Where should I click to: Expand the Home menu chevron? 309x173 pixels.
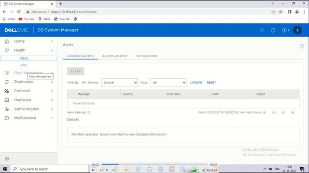(x=52, y=41)
